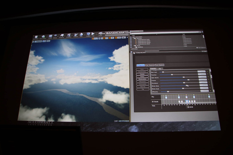Viewport: 233px width, 155px height.
Task: Toggle viewport rotation snapping icon
Action: tap(110, 38)
